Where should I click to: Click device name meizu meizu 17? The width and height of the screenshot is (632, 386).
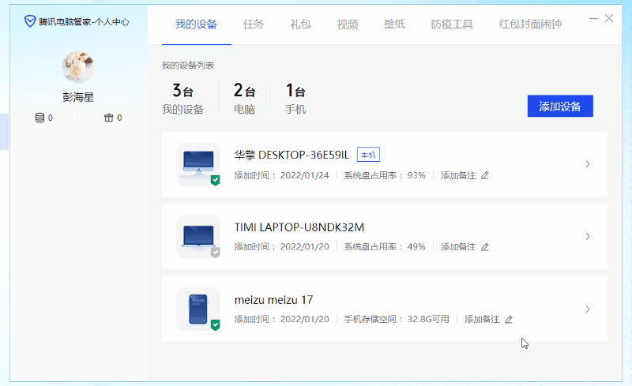point(273,300)
